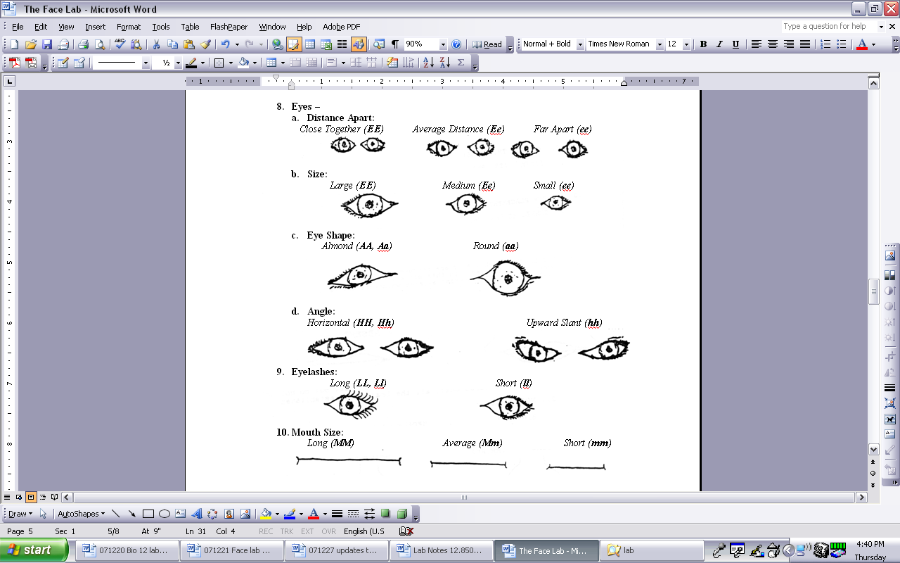Click the Read button
Viewport: 900px width, 563px height.
pyautogui.click(x=487, y=44)
